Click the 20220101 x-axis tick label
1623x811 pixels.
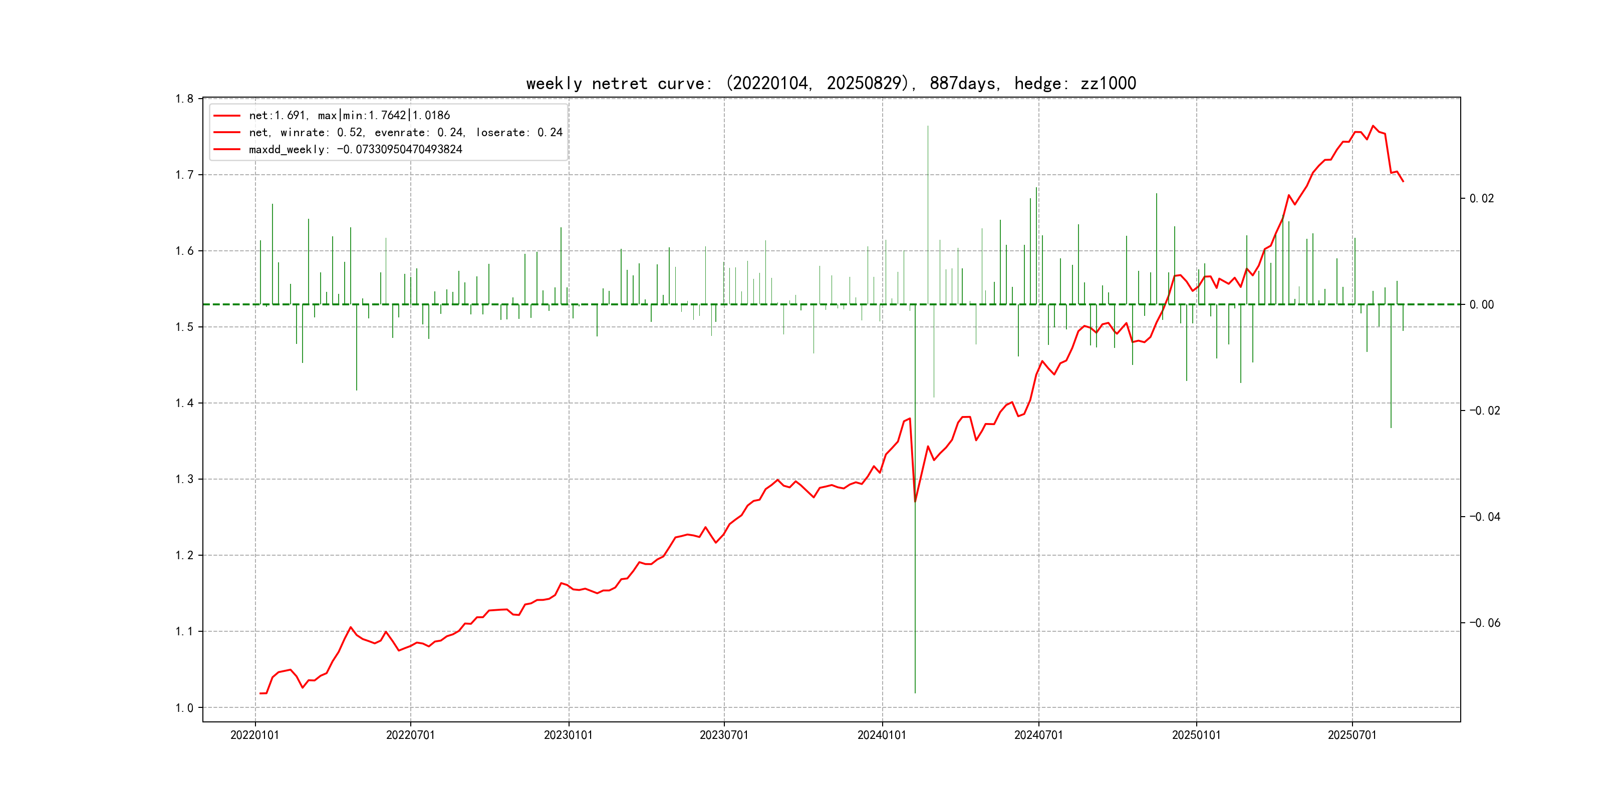(x=254, y=735)
